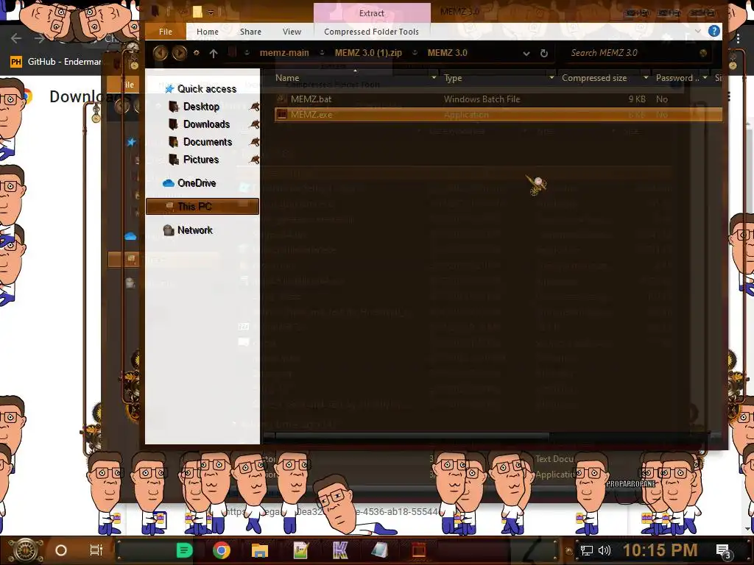Viewport: 754px width, 565px height.
Task: Open Downloads in the navigation pane
Action: click(206, 124)
